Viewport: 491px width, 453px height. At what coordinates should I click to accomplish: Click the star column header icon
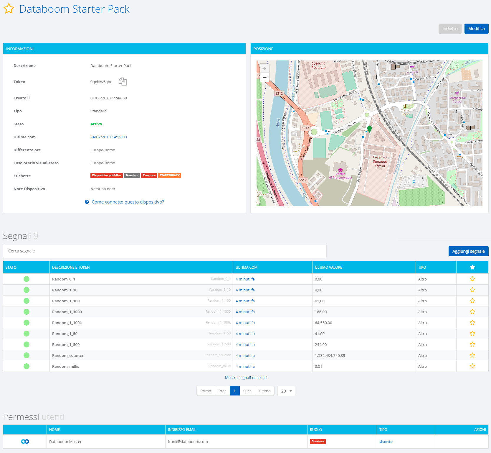pyautogui.click(x=472, y=267)
